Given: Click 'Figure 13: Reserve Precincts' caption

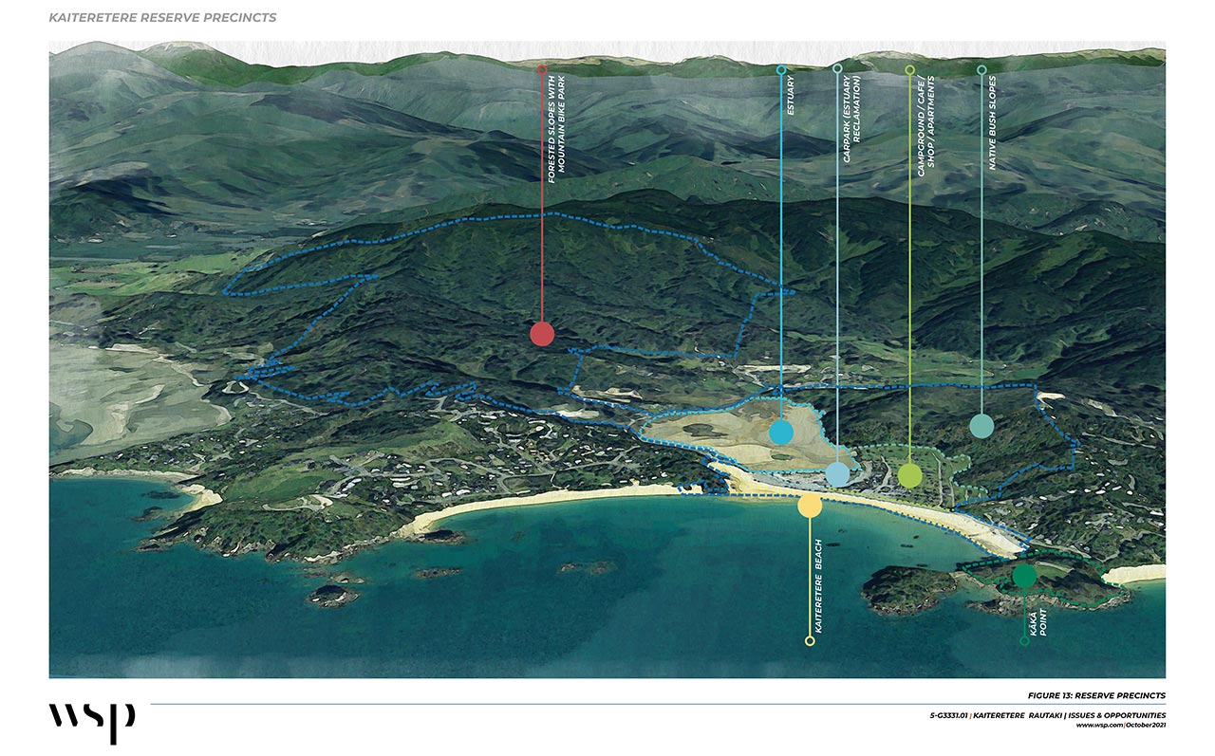Looking at the screenshot, I should coord(1096,695).
